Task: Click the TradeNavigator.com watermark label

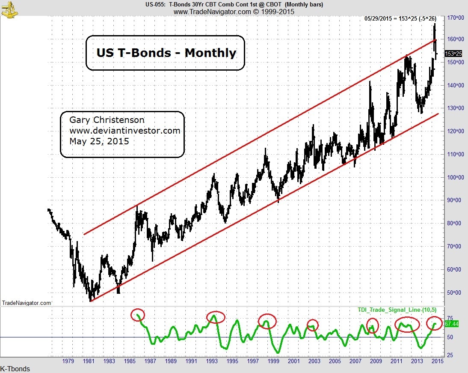Action: 26,303
